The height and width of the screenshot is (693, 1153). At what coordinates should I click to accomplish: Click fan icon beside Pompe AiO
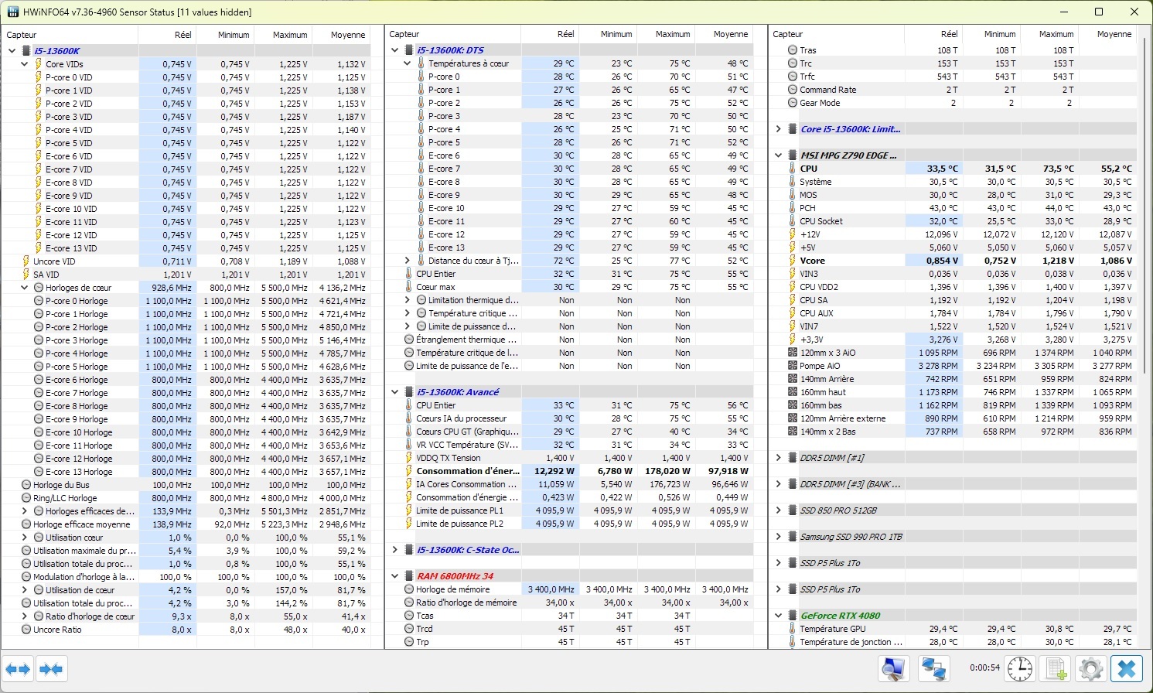pyautogui.click(x=793, y=366)
